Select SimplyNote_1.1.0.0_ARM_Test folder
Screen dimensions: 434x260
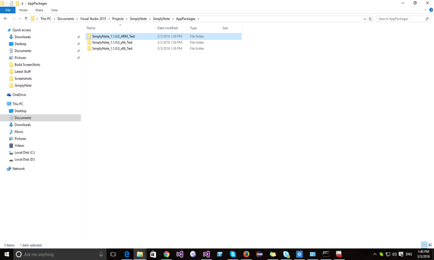[x=163, y=36]
